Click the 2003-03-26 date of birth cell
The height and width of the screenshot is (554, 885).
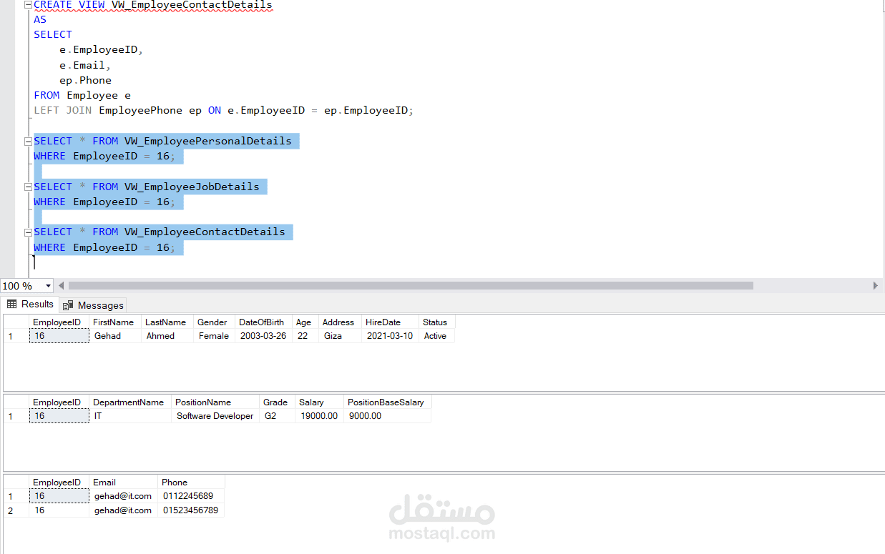point(264,336)
